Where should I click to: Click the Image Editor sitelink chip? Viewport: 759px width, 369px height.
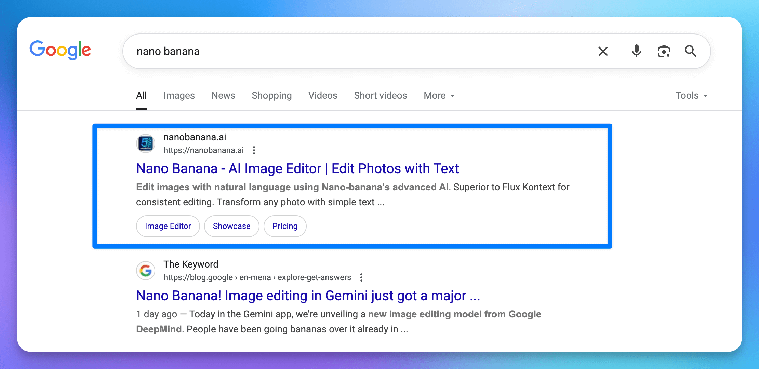pos(168,226)
